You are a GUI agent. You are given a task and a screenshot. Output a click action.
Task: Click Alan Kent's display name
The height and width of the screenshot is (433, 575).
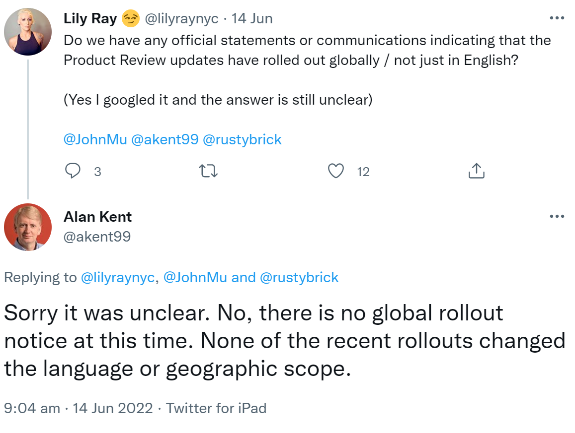click(97, 216)
